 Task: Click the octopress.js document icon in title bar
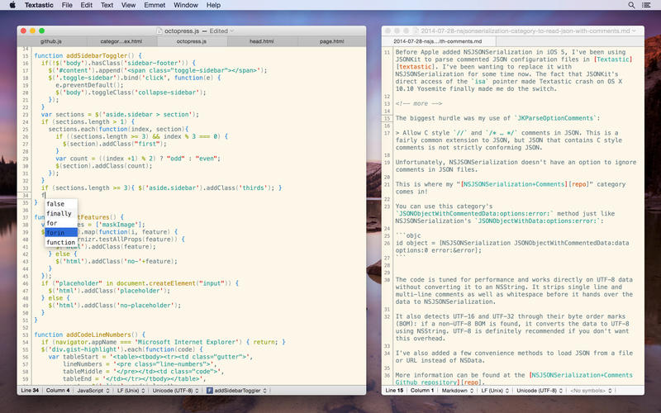click(x=159, y=31)
